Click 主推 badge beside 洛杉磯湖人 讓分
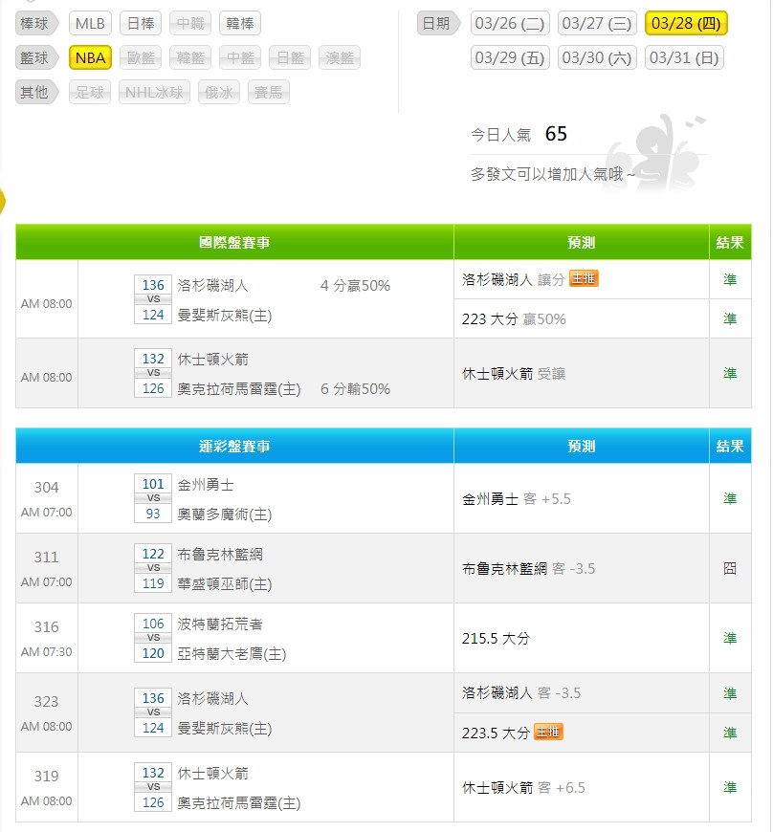This screenshot has height=832, width=773. (x=584, y=278)
